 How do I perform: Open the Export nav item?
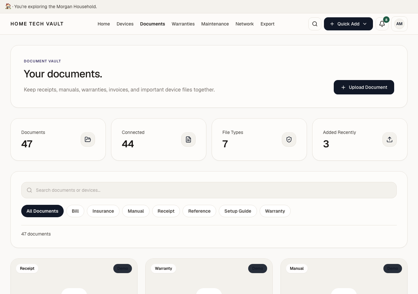[x=267, y=24]
